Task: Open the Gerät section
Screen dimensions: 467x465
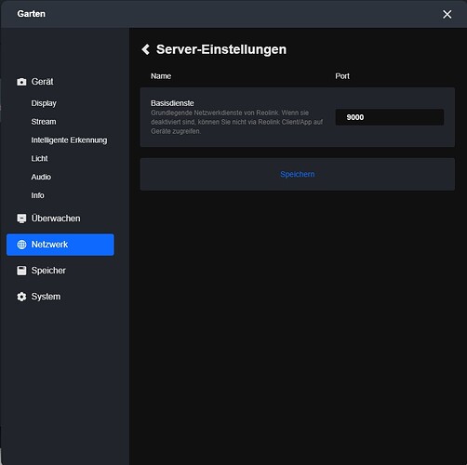Action: point(42,82)
